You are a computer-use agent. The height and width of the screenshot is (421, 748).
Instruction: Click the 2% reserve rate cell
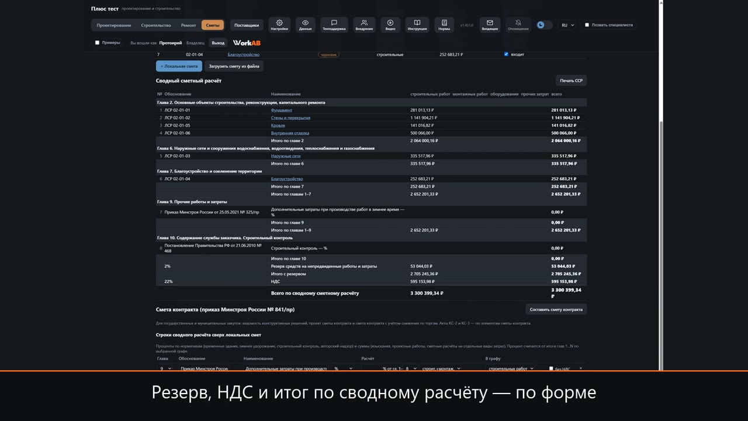[x=167, y=266]
